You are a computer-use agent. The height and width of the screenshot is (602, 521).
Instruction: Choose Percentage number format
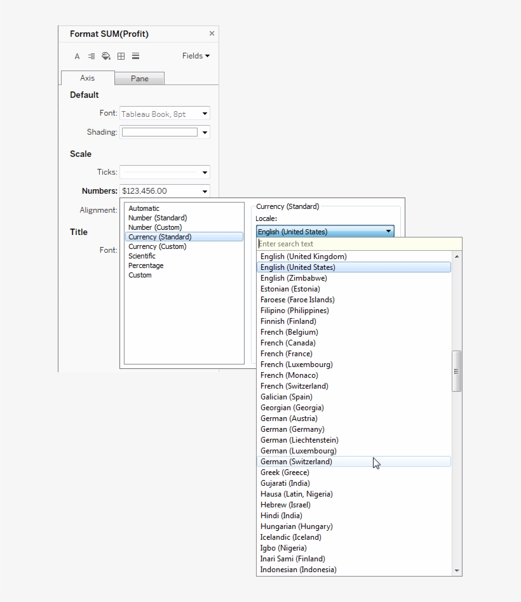(x=146, y=265)
